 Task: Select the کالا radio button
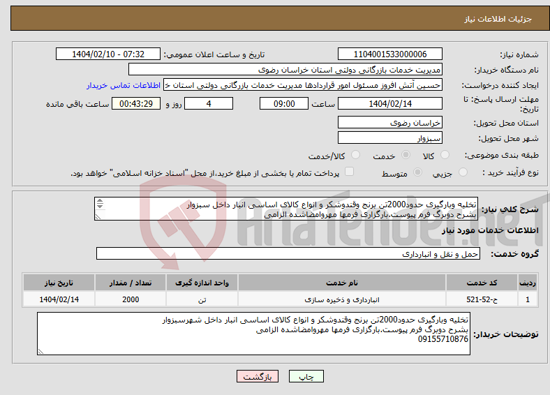click(x=445, y=155)
